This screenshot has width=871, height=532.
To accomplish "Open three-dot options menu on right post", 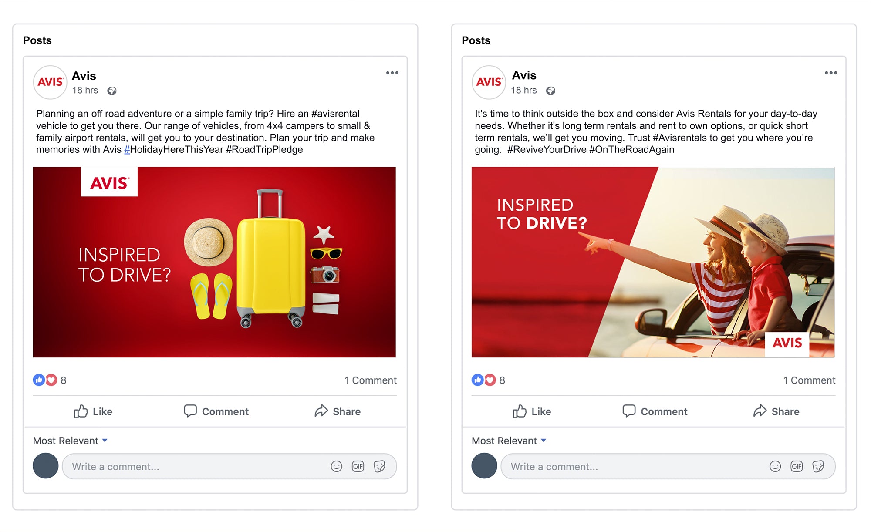I will click(x=830, y=73).
